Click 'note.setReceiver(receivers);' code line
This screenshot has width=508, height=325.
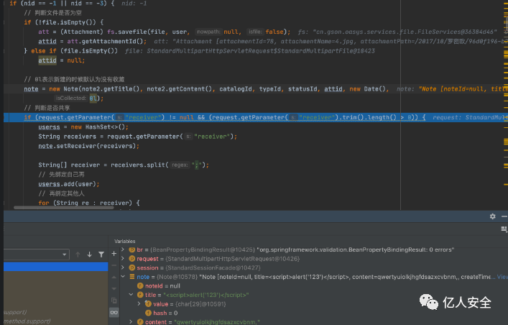tap(89, 146)
